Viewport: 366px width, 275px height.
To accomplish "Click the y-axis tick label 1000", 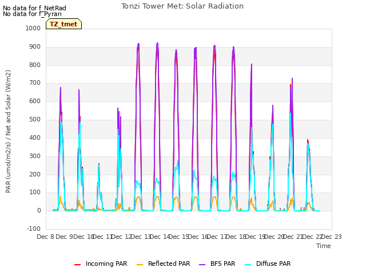I will (x=33, y=28).
